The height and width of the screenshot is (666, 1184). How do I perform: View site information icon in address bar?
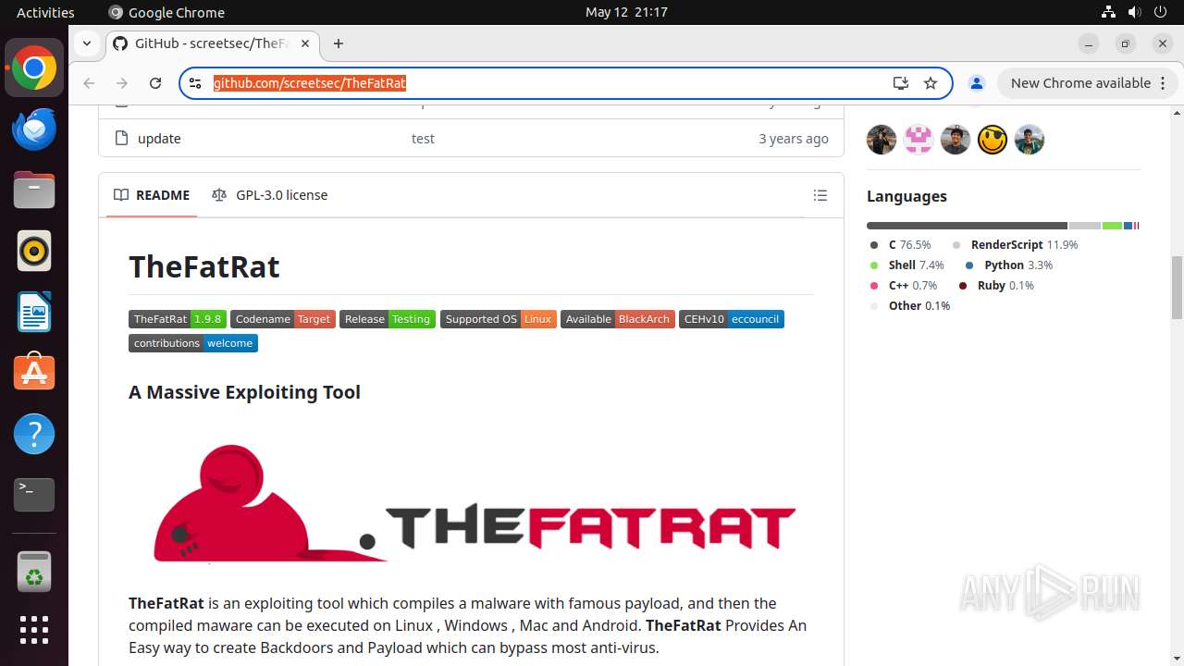tap(195, 83)
